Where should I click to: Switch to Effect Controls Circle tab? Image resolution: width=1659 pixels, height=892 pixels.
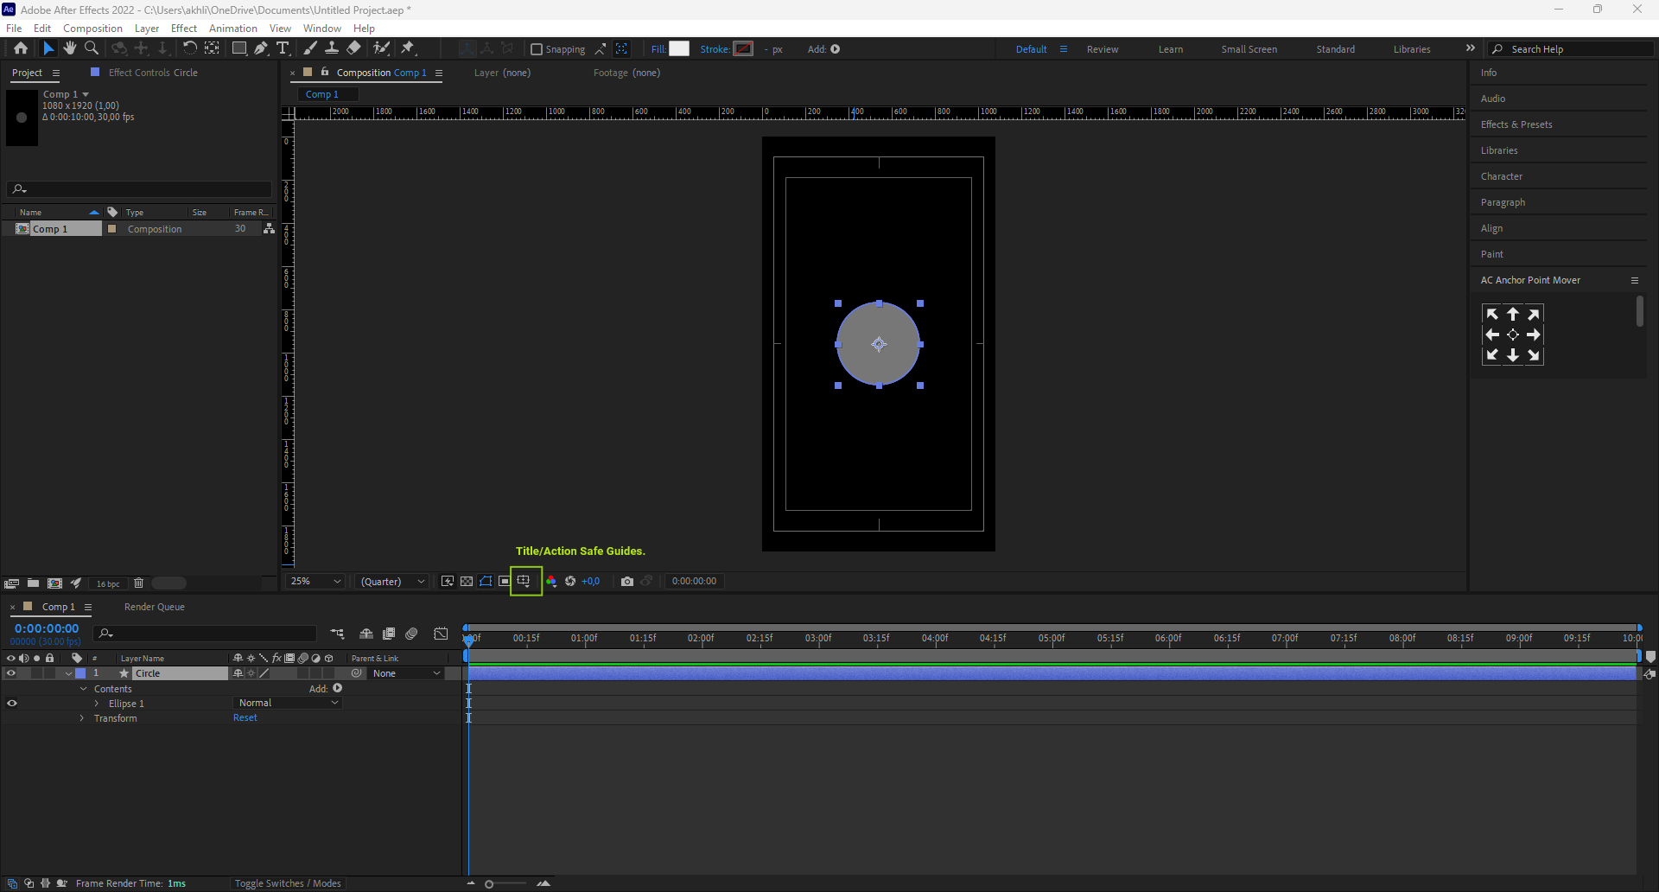[153, 73]
